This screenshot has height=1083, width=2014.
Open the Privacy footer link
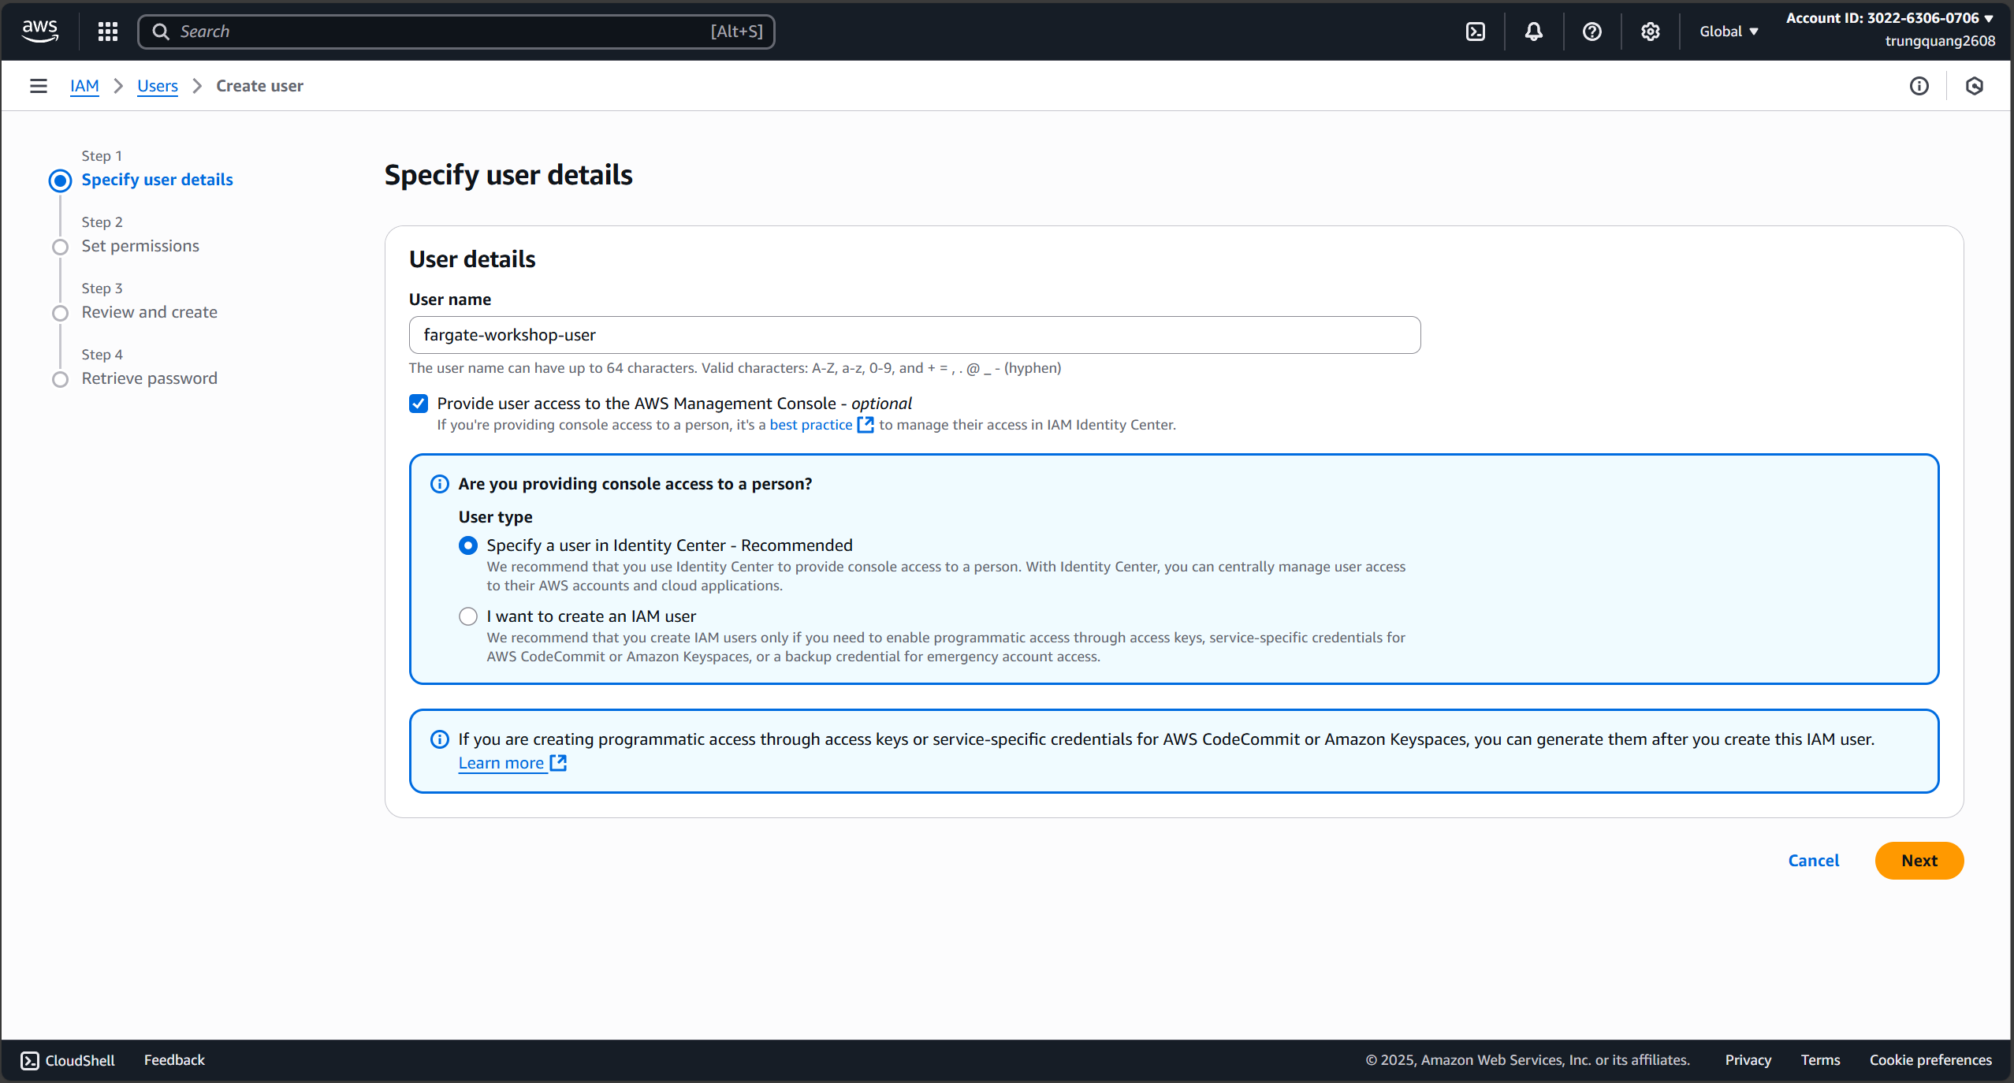(1748, 1060)
